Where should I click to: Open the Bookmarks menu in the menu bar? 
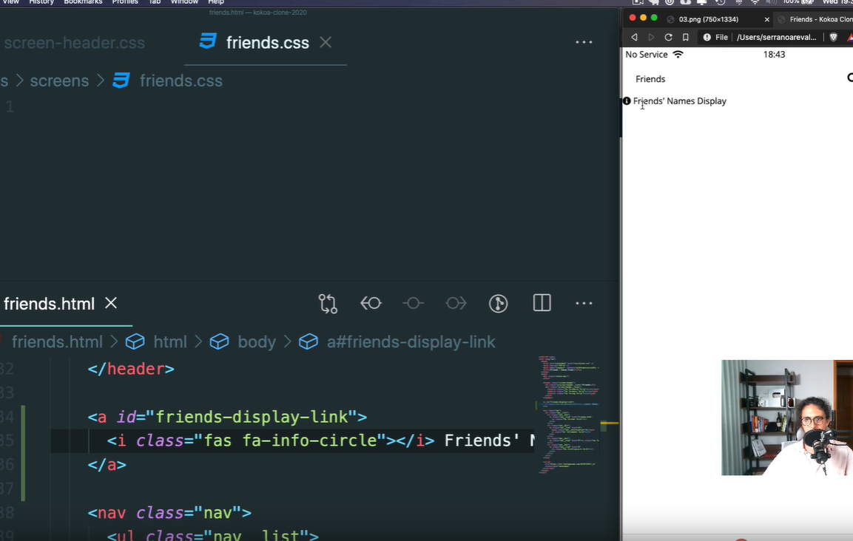pos(83,2)
